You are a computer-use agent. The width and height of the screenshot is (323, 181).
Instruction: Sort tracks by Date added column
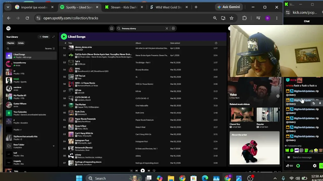175,43
